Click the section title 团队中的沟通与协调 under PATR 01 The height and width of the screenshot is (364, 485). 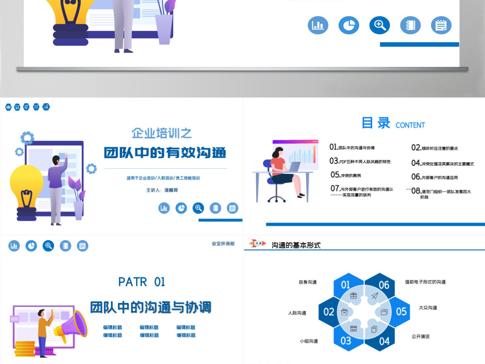[x=150, y=307]
